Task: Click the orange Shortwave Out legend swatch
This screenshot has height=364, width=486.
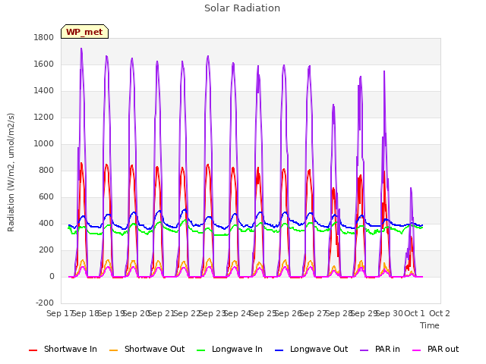Action: [x=113, y=350]
